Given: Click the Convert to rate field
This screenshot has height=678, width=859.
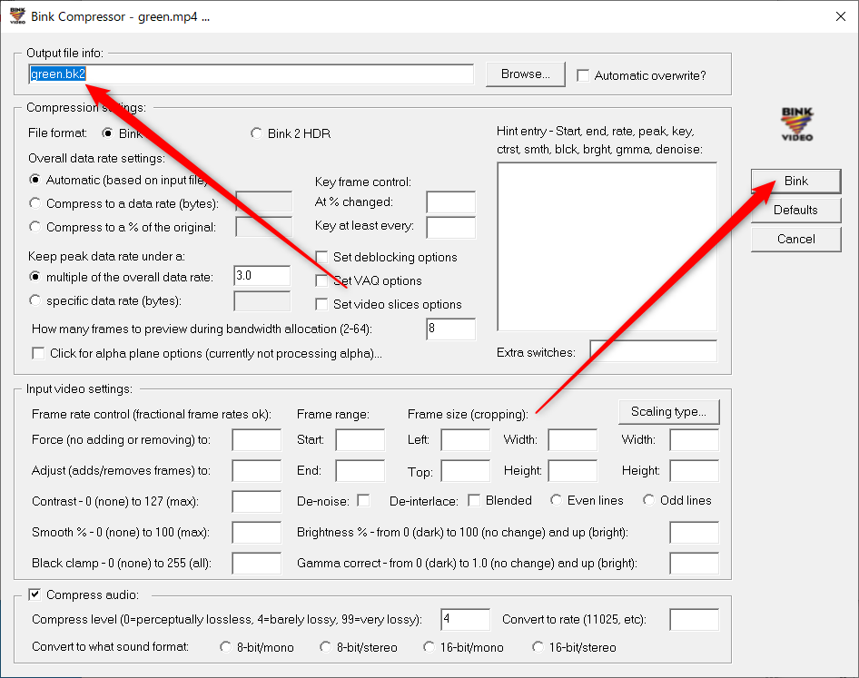Looking at the screenshot, I should pos(694,619).
